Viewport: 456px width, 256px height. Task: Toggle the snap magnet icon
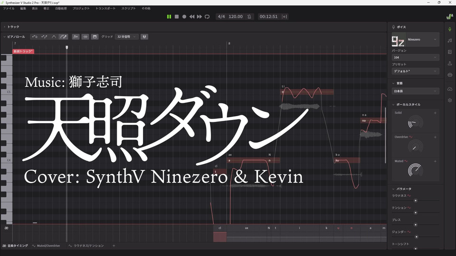pyautogui.click(x=144, y=37)
